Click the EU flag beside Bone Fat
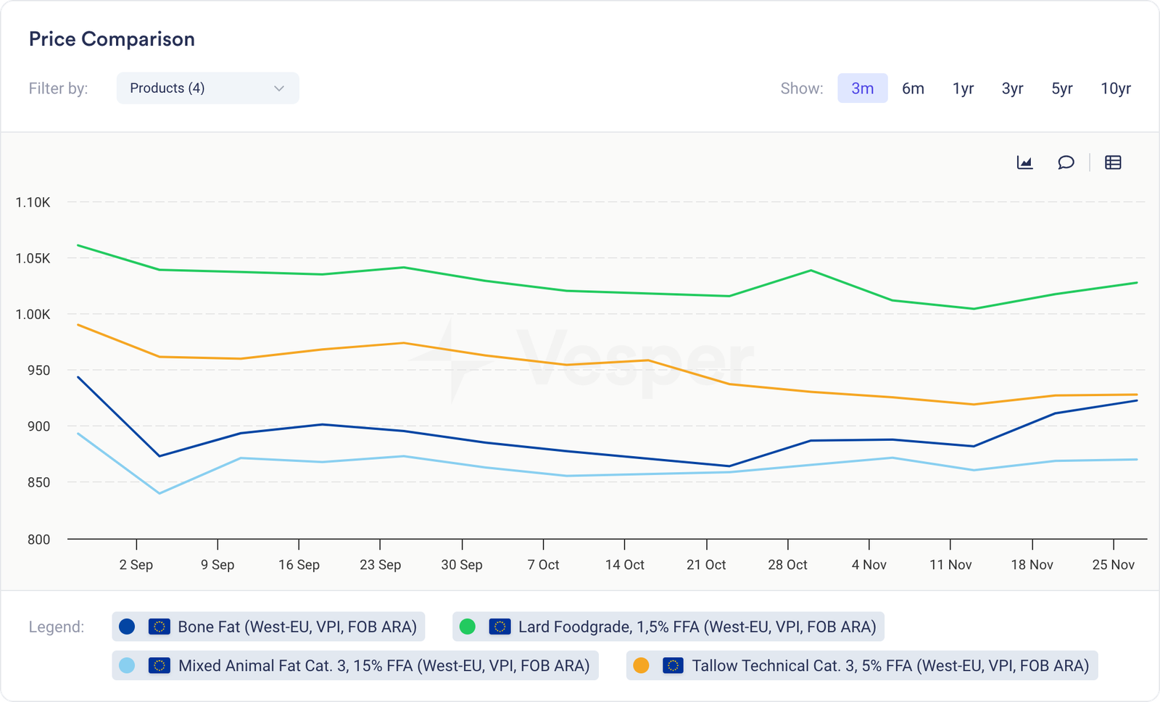 pos(159,627)
